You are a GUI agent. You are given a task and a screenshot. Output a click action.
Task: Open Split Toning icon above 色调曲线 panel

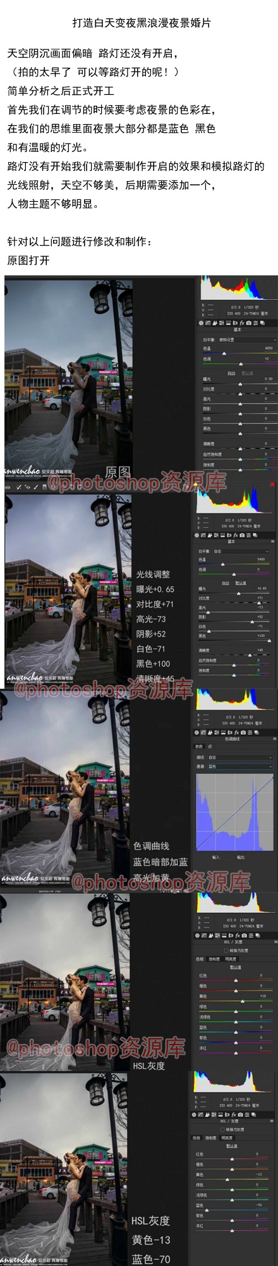click(x=223, y=732)
